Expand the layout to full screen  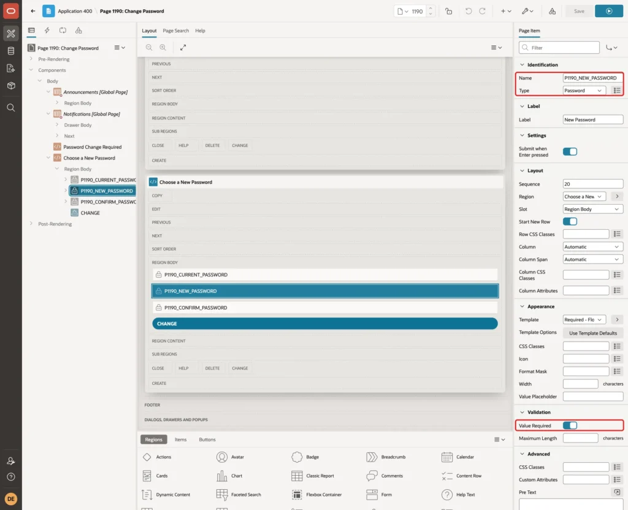(183, 47)
